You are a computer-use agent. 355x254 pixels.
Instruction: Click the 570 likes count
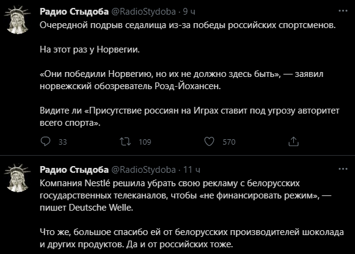[229, 142]
